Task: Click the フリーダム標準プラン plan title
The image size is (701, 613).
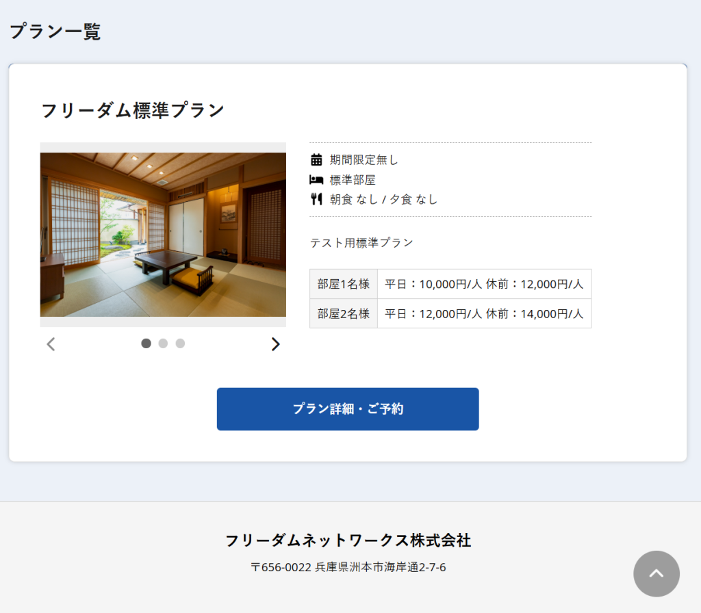Action: pos(132,110)
